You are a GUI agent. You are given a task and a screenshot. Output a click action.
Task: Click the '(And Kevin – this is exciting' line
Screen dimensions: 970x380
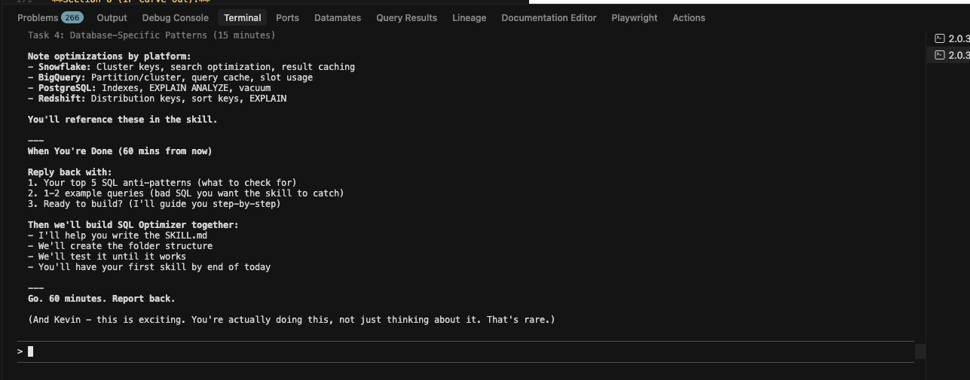click(x=292, y=320)
